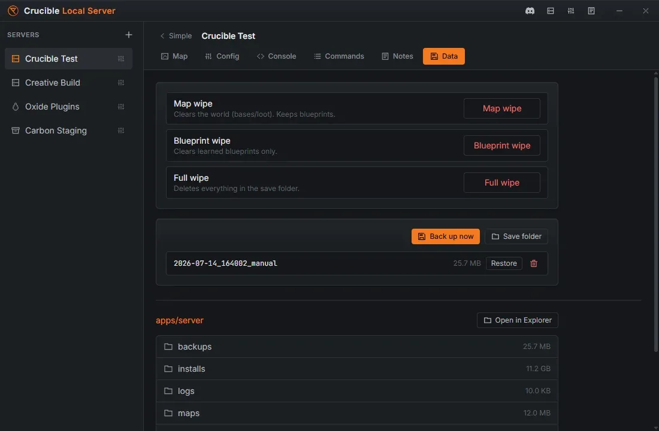This screenshot has height=431, width=659.
Task: Close the Crucible Local Server window
Action: pos(646,11)
